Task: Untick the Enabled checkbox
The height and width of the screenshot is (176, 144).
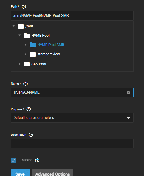Action: point(14,160)
